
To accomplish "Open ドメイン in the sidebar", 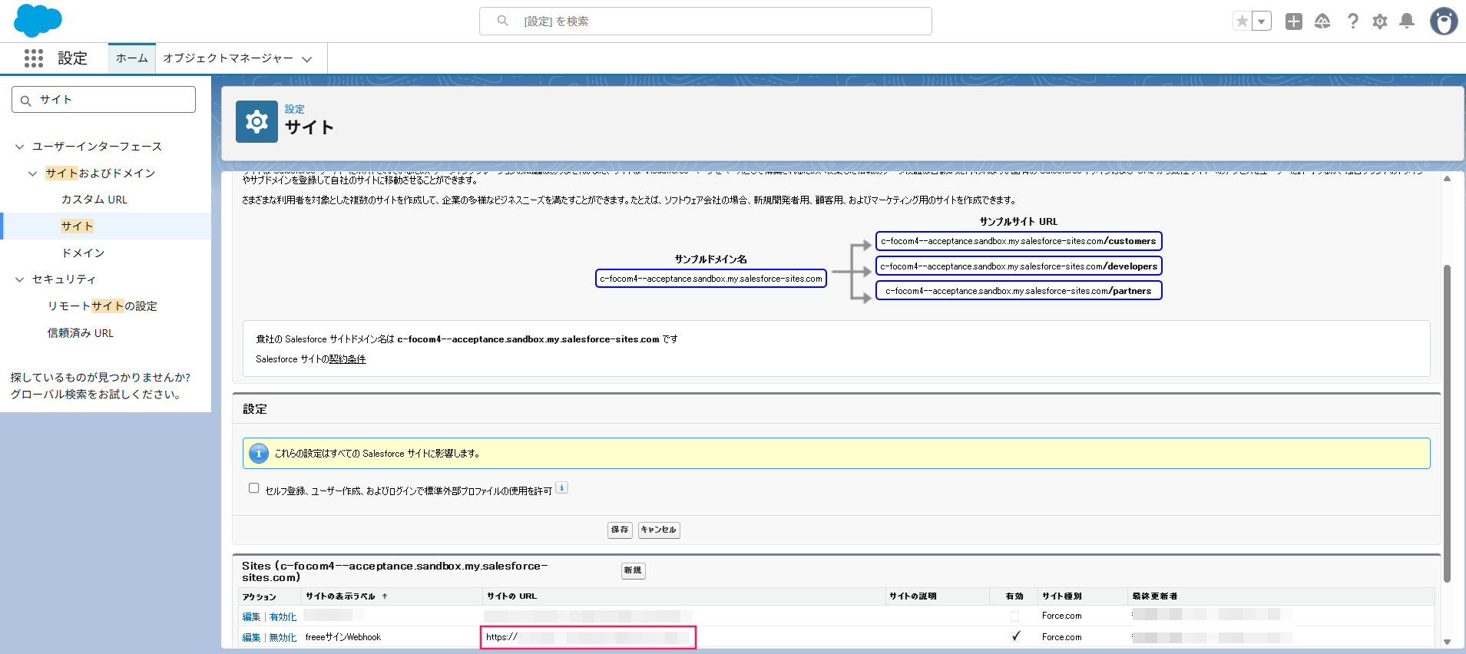I will tap(83, 253).
